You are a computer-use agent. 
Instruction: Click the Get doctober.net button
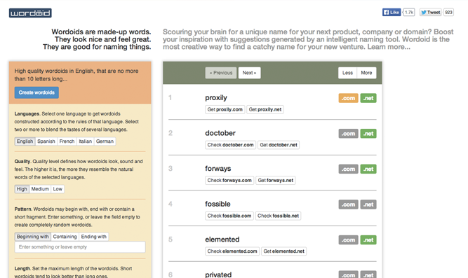[279, 145]
